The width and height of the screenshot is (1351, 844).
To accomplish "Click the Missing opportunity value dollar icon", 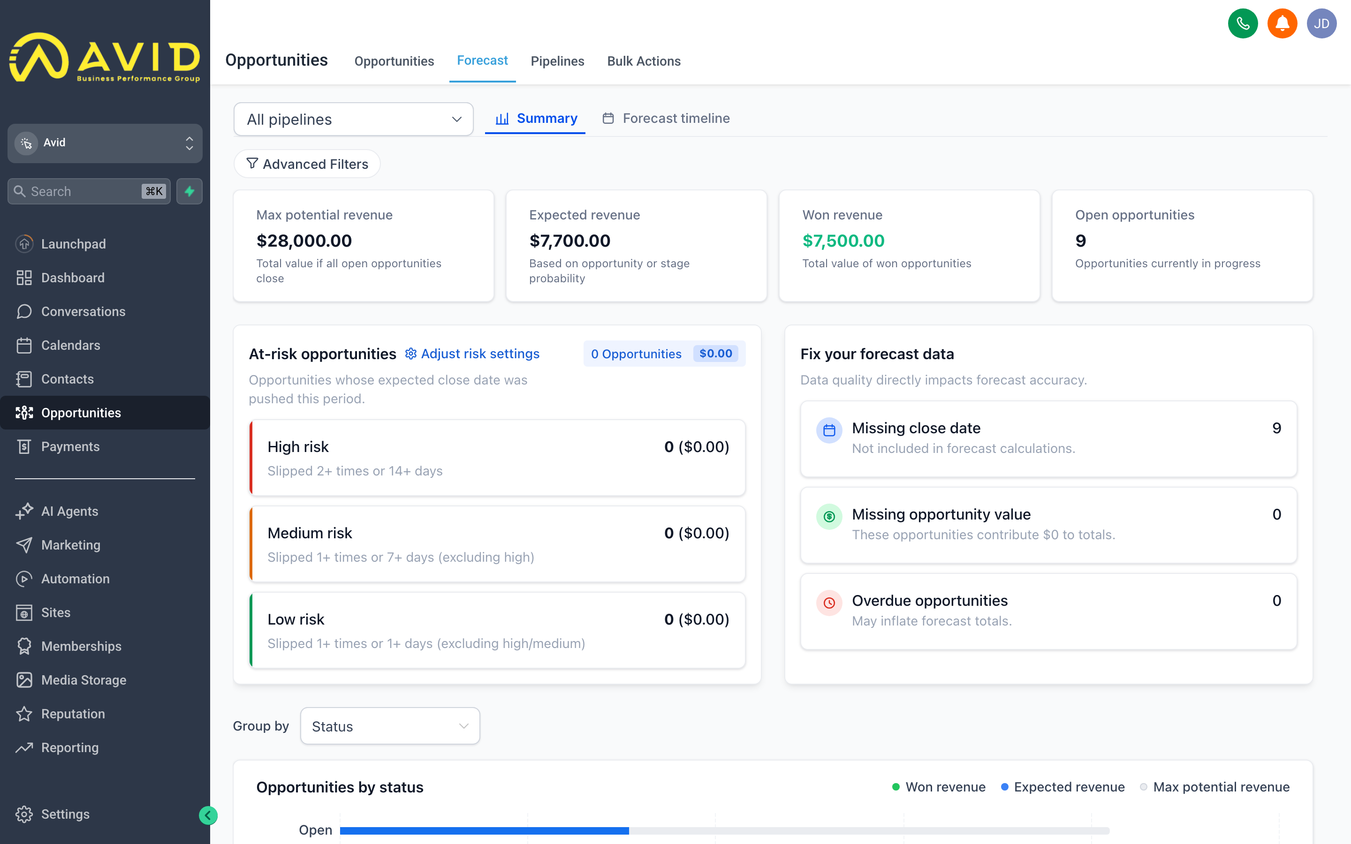I will point(829,516).
